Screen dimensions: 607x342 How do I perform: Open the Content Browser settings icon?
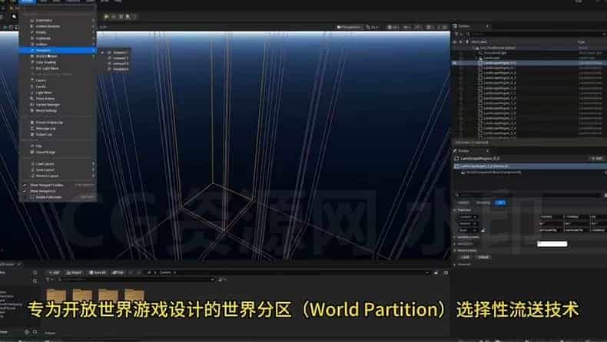446,272
